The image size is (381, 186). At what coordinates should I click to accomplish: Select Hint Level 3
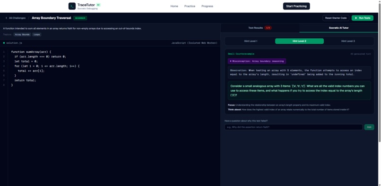[348, 41]
